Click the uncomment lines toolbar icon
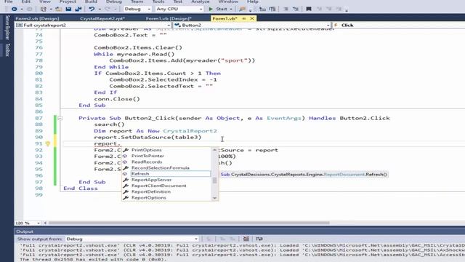Screen dimensions: 465x262 pos(296,9)
